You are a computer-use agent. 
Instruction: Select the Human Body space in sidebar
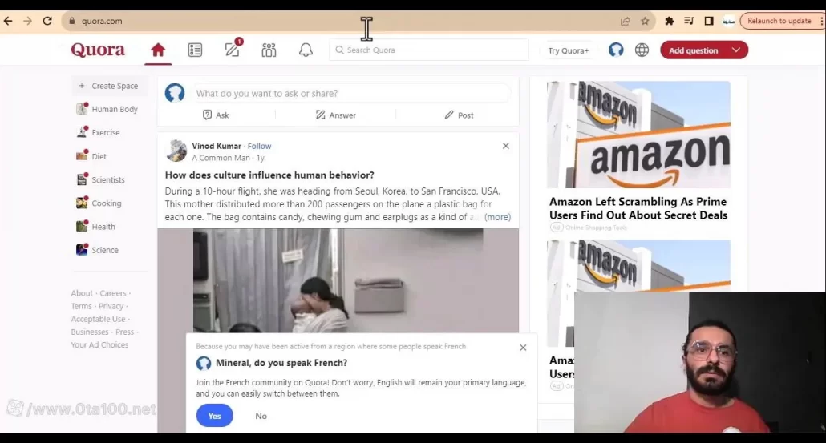114,109
